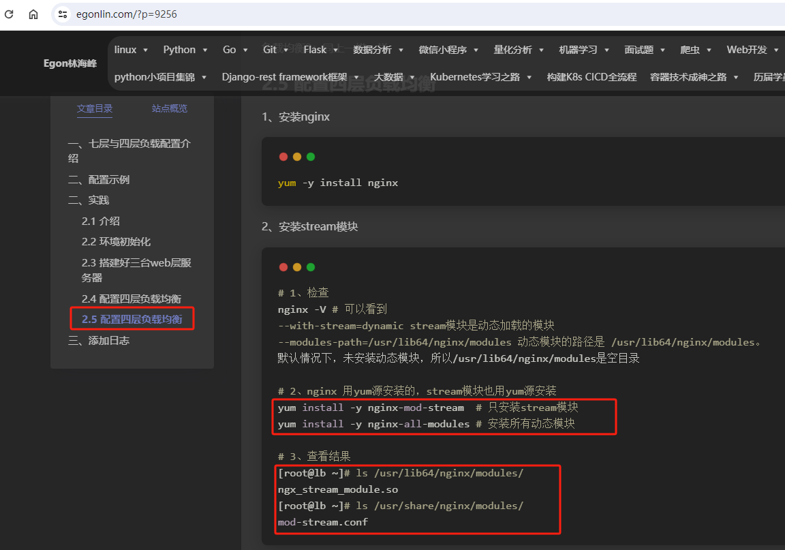
Task: Click the yum install nginx-mod-stream code line
Action: click(371, 408)
